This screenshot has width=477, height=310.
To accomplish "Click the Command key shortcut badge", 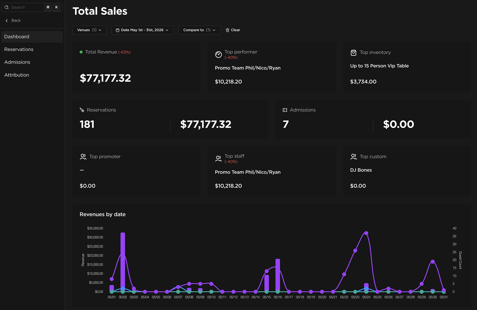I will pyautogui.click(x=48, y=7).
